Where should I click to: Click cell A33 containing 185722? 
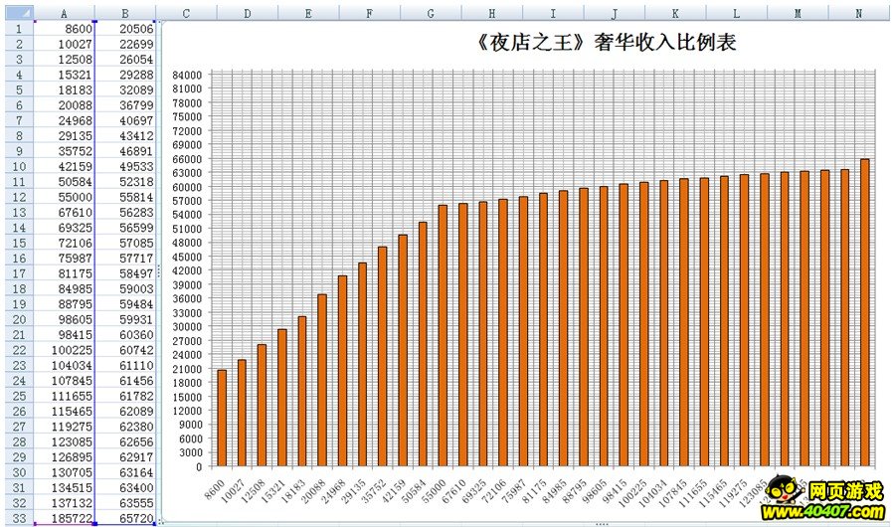pyautogui.click(x=64, y=518)
